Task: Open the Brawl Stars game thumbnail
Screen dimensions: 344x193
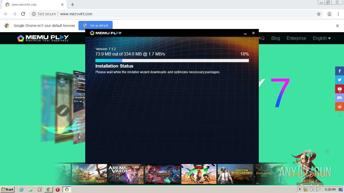Action: pyautogui.click(x=199, y=174)
